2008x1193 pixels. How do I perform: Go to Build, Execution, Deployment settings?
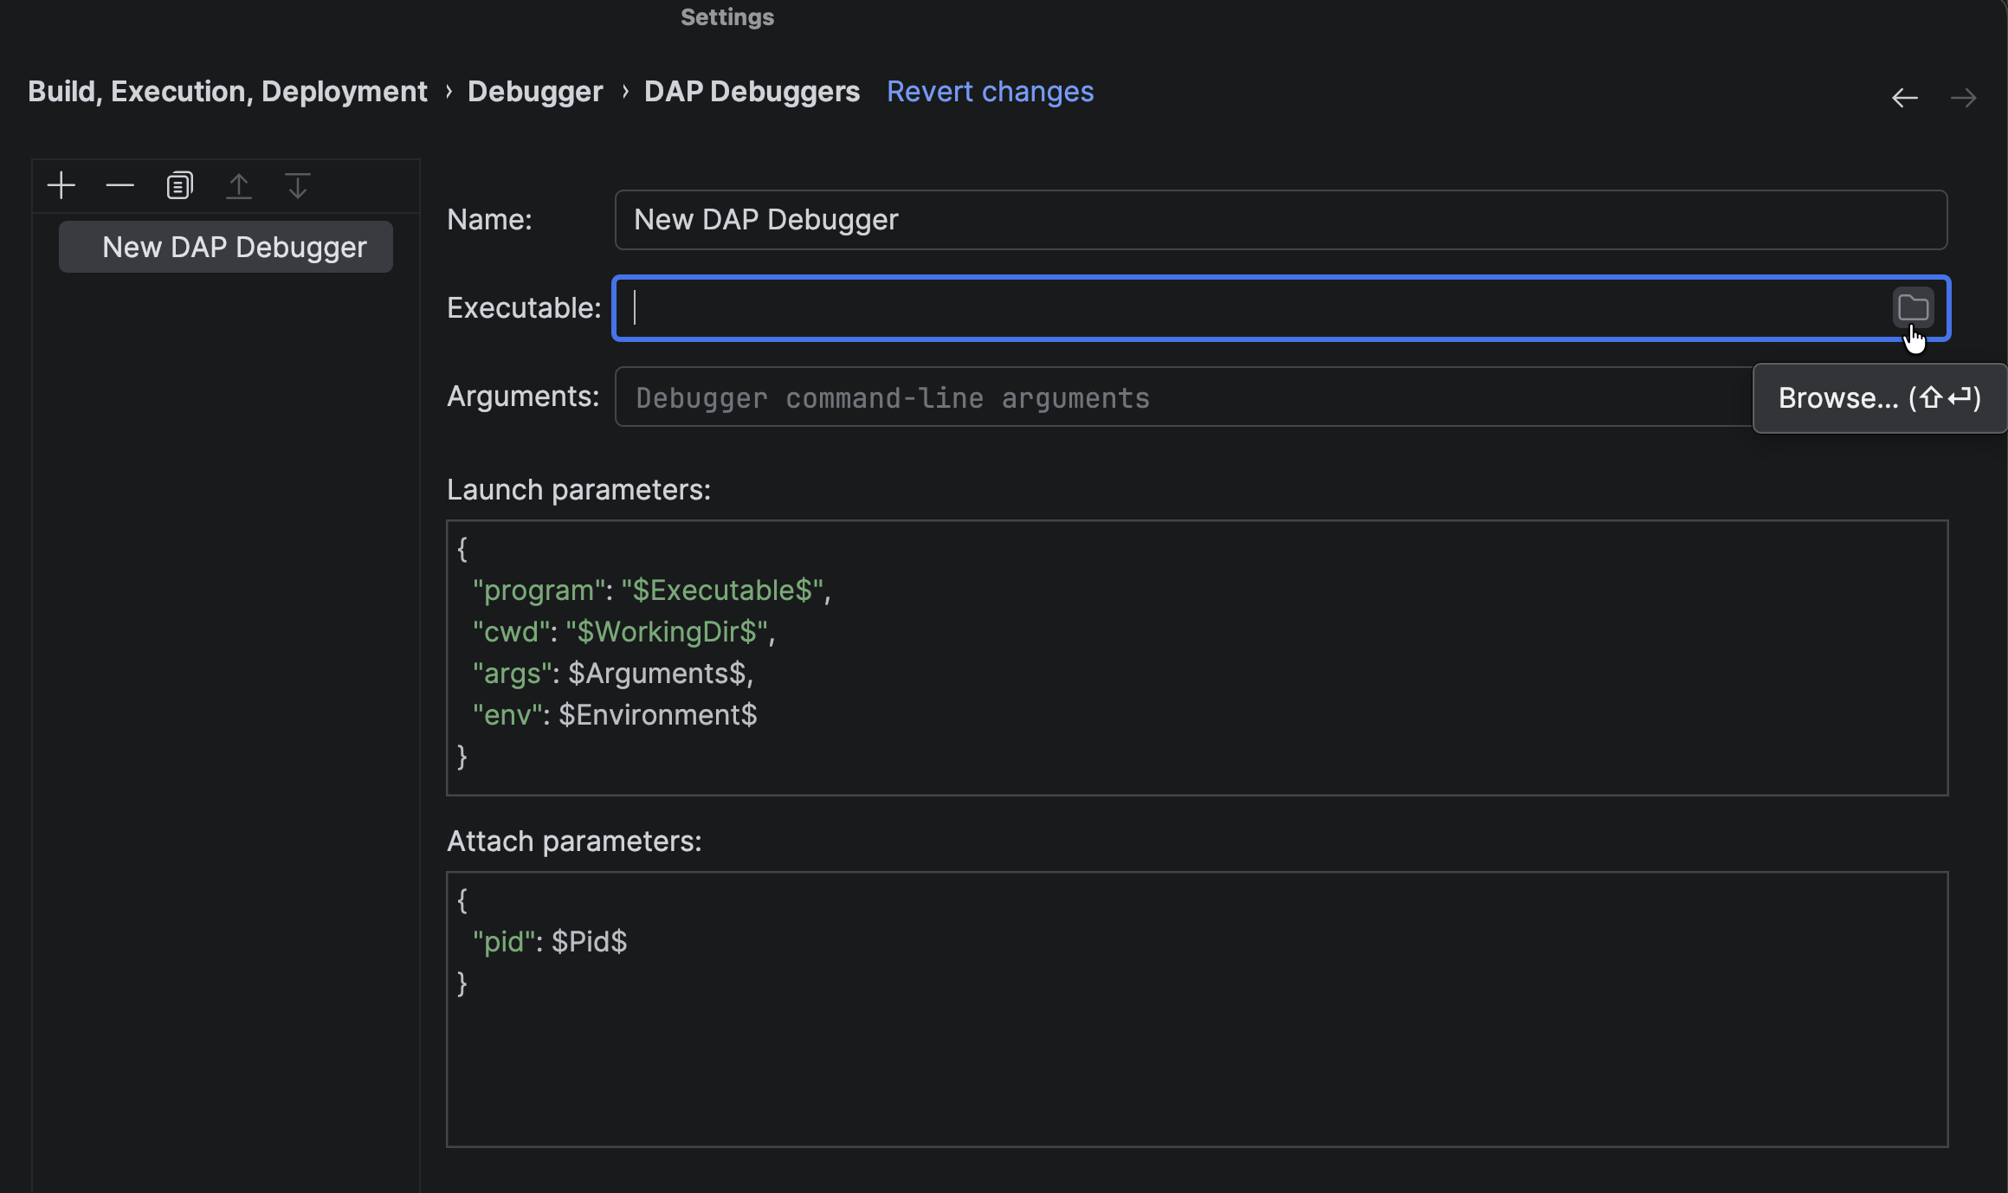[x=227, y=91]
